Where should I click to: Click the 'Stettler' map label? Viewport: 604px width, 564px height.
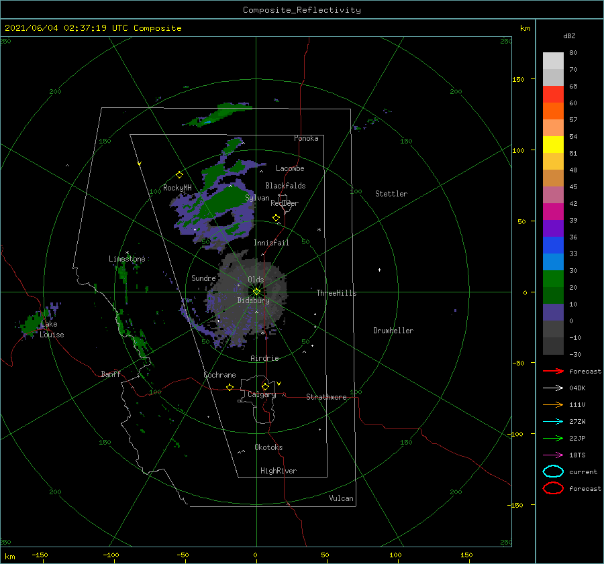pos(391,194)
